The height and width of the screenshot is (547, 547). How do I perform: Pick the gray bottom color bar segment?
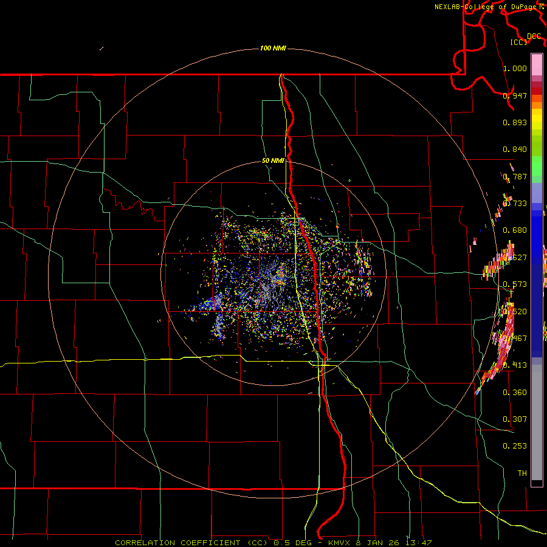[537, 422]
